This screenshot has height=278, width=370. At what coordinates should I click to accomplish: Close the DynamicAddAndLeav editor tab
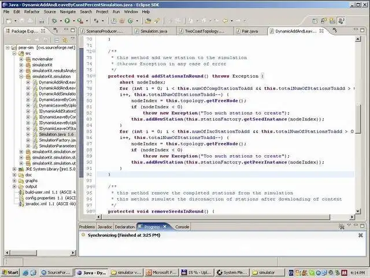coord(321,31)
